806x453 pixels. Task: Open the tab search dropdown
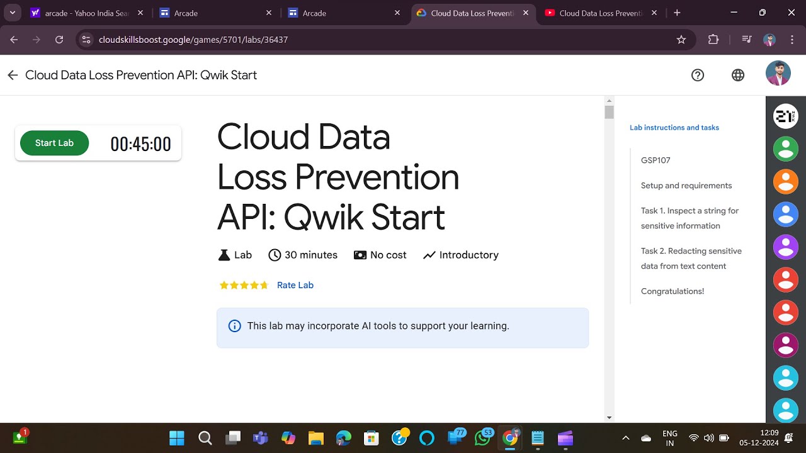tap(12, 13)
